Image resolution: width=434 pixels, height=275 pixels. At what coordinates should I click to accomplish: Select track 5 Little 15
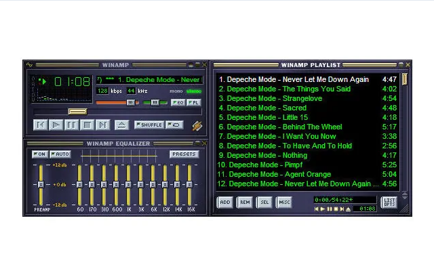[307, 117]
